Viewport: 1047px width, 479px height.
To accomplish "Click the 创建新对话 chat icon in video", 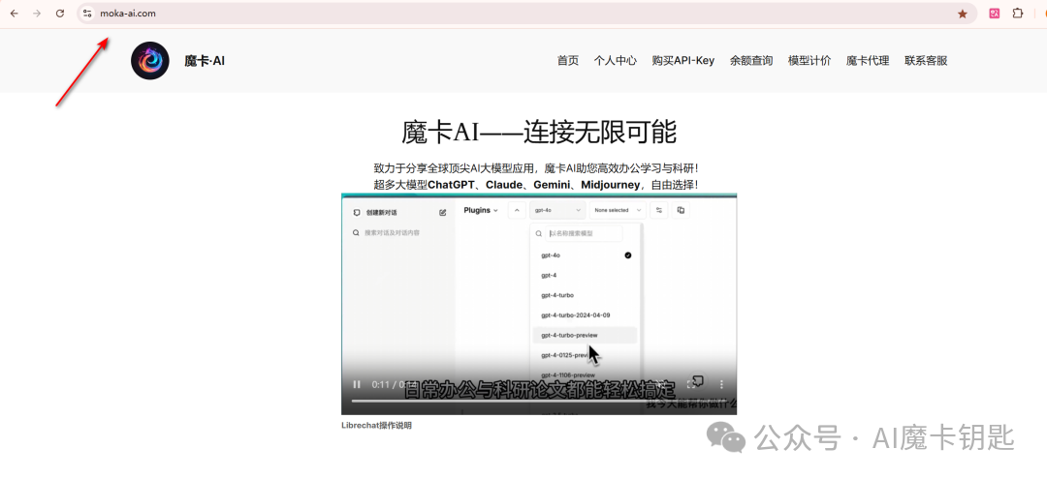I will click(357, 213).
